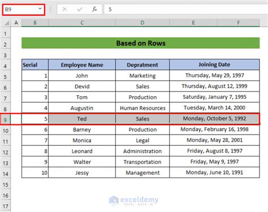Click 'Tuesday, March 14, 2000' date cell

[x=214, y=108]
